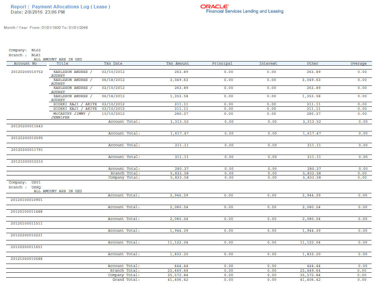Select transaction date 10/10/2012
386x286 pixels.
click(x=113, y=114)
